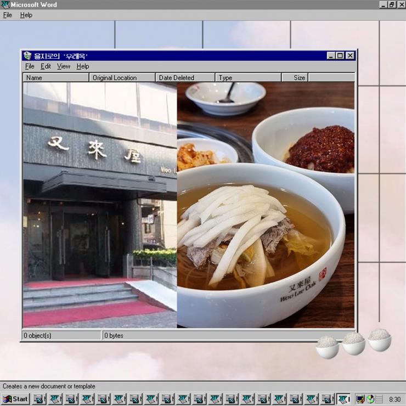Sort by Date Deleted column header
Image resolution: width=406 pixels, height=406 pixels.
tap(185, 78)
